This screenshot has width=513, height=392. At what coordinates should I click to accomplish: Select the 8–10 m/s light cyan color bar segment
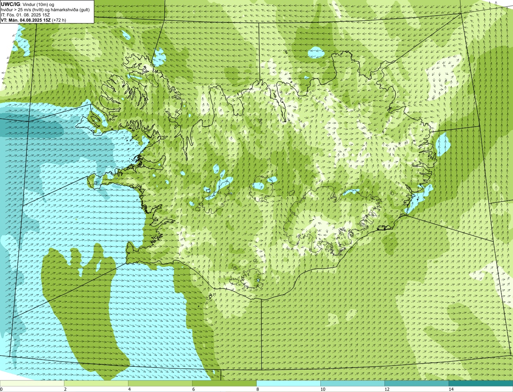pos(289,383)
